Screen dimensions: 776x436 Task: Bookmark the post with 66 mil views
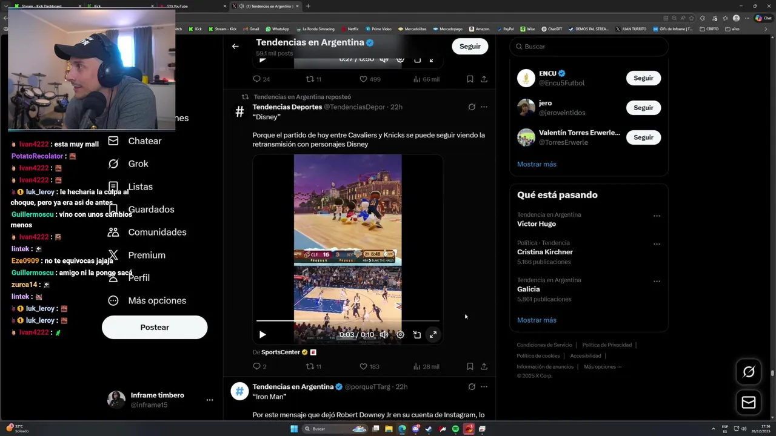(470, 79)
